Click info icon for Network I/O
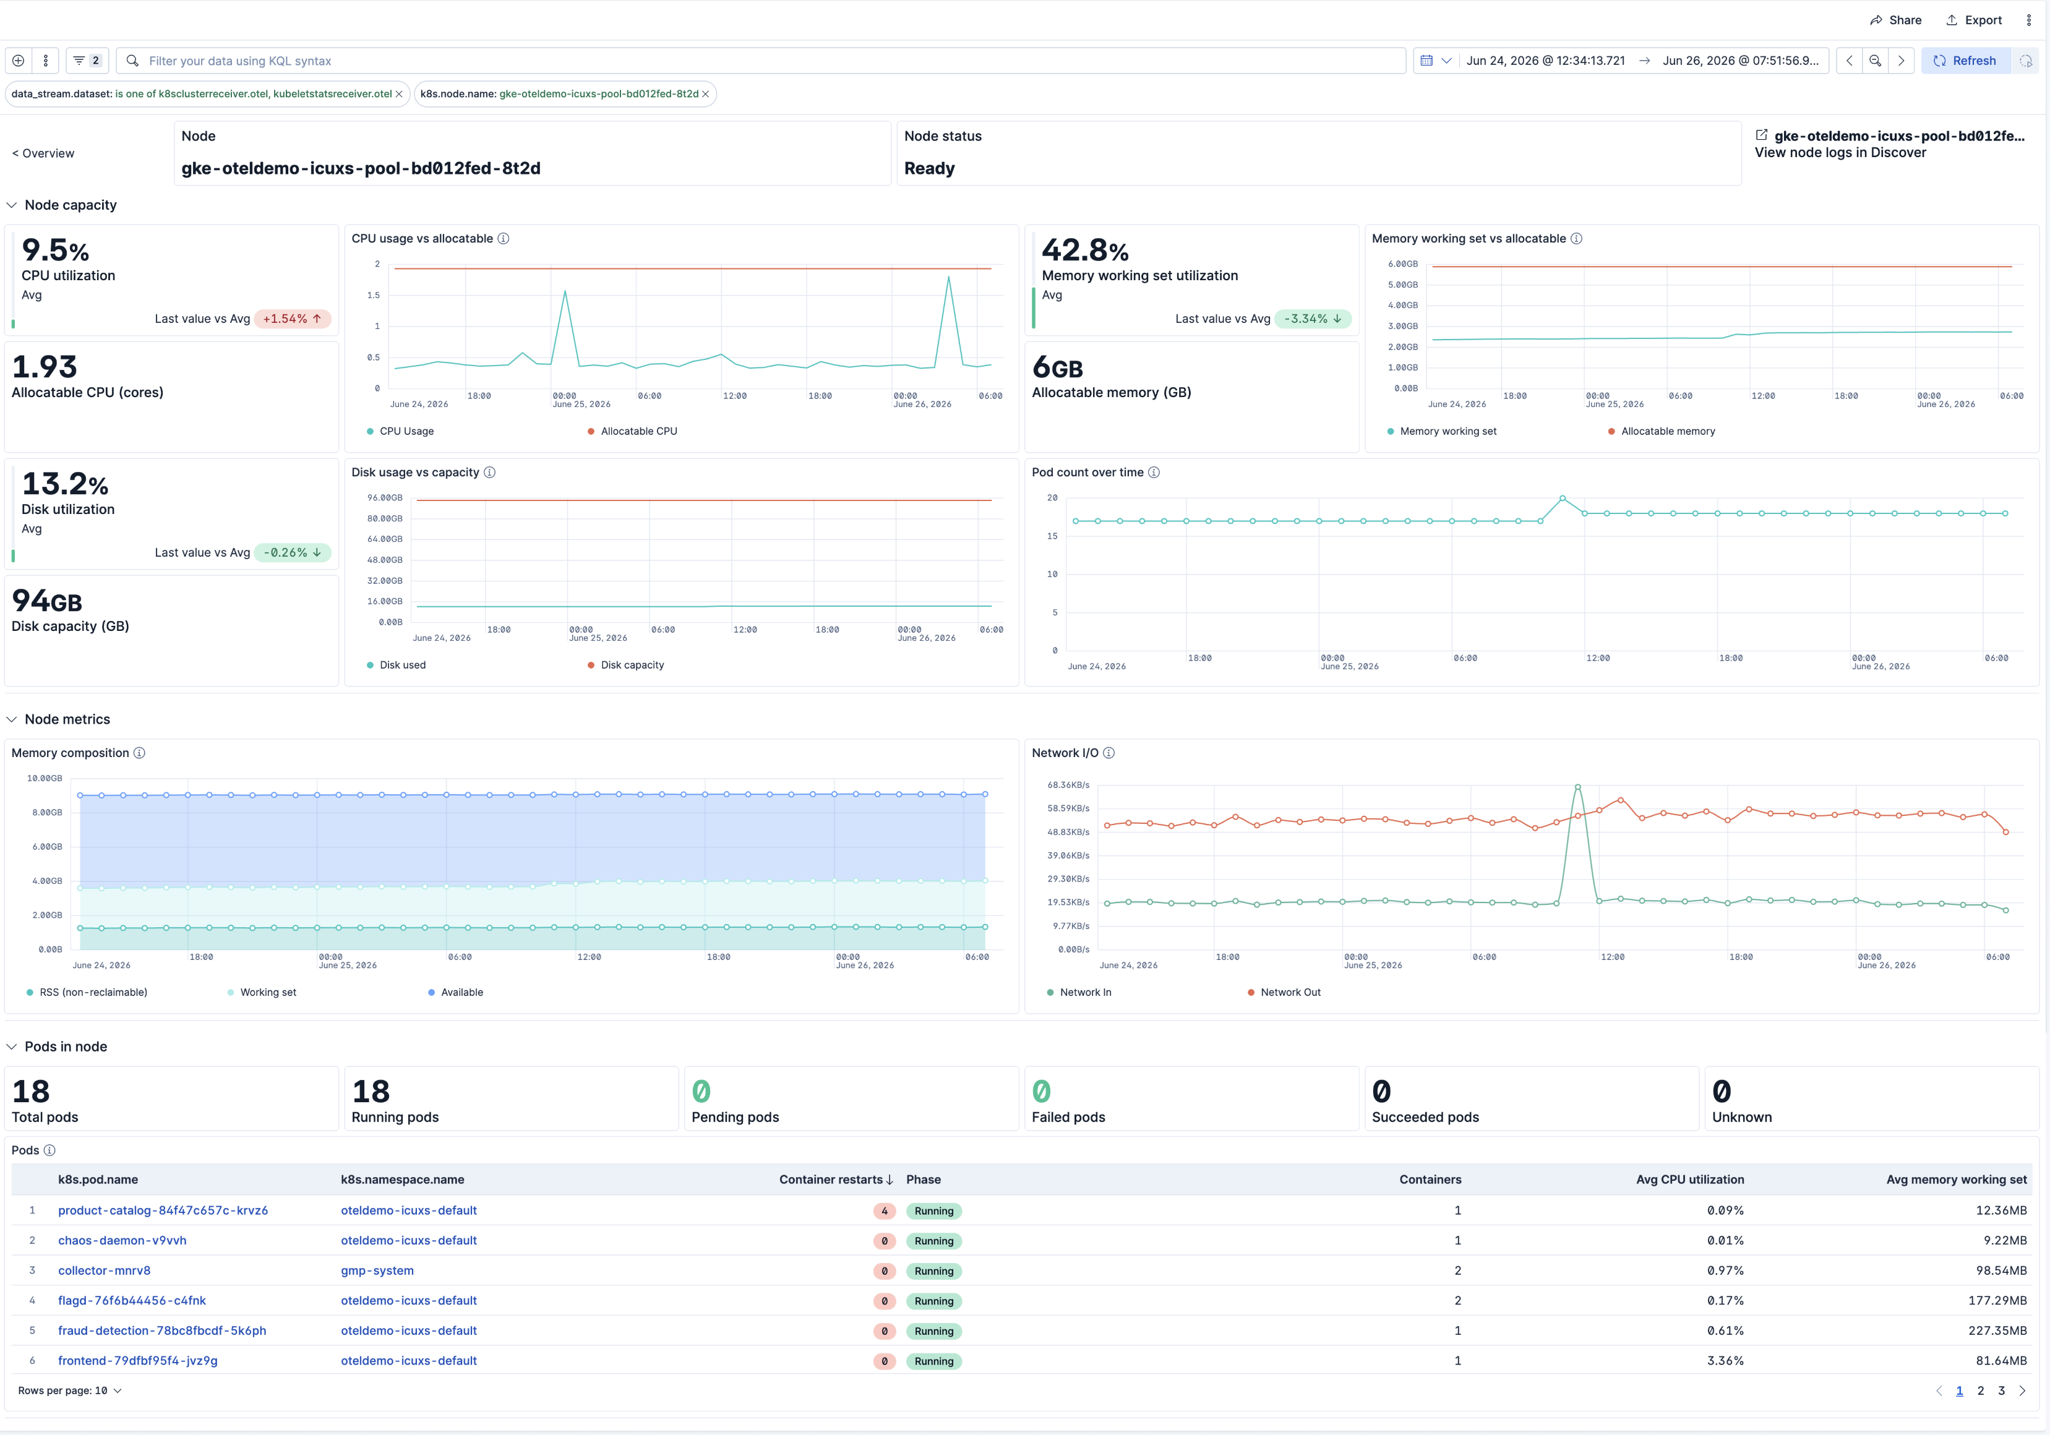The height and width of the screenshot is (1435, 2050). pos(1109,753)
